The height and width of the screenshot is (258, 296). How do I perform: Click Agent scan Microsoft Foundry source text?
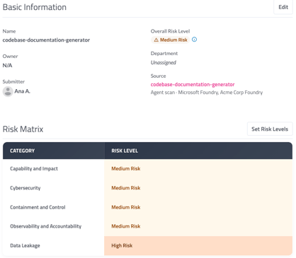tap(207, 93)
